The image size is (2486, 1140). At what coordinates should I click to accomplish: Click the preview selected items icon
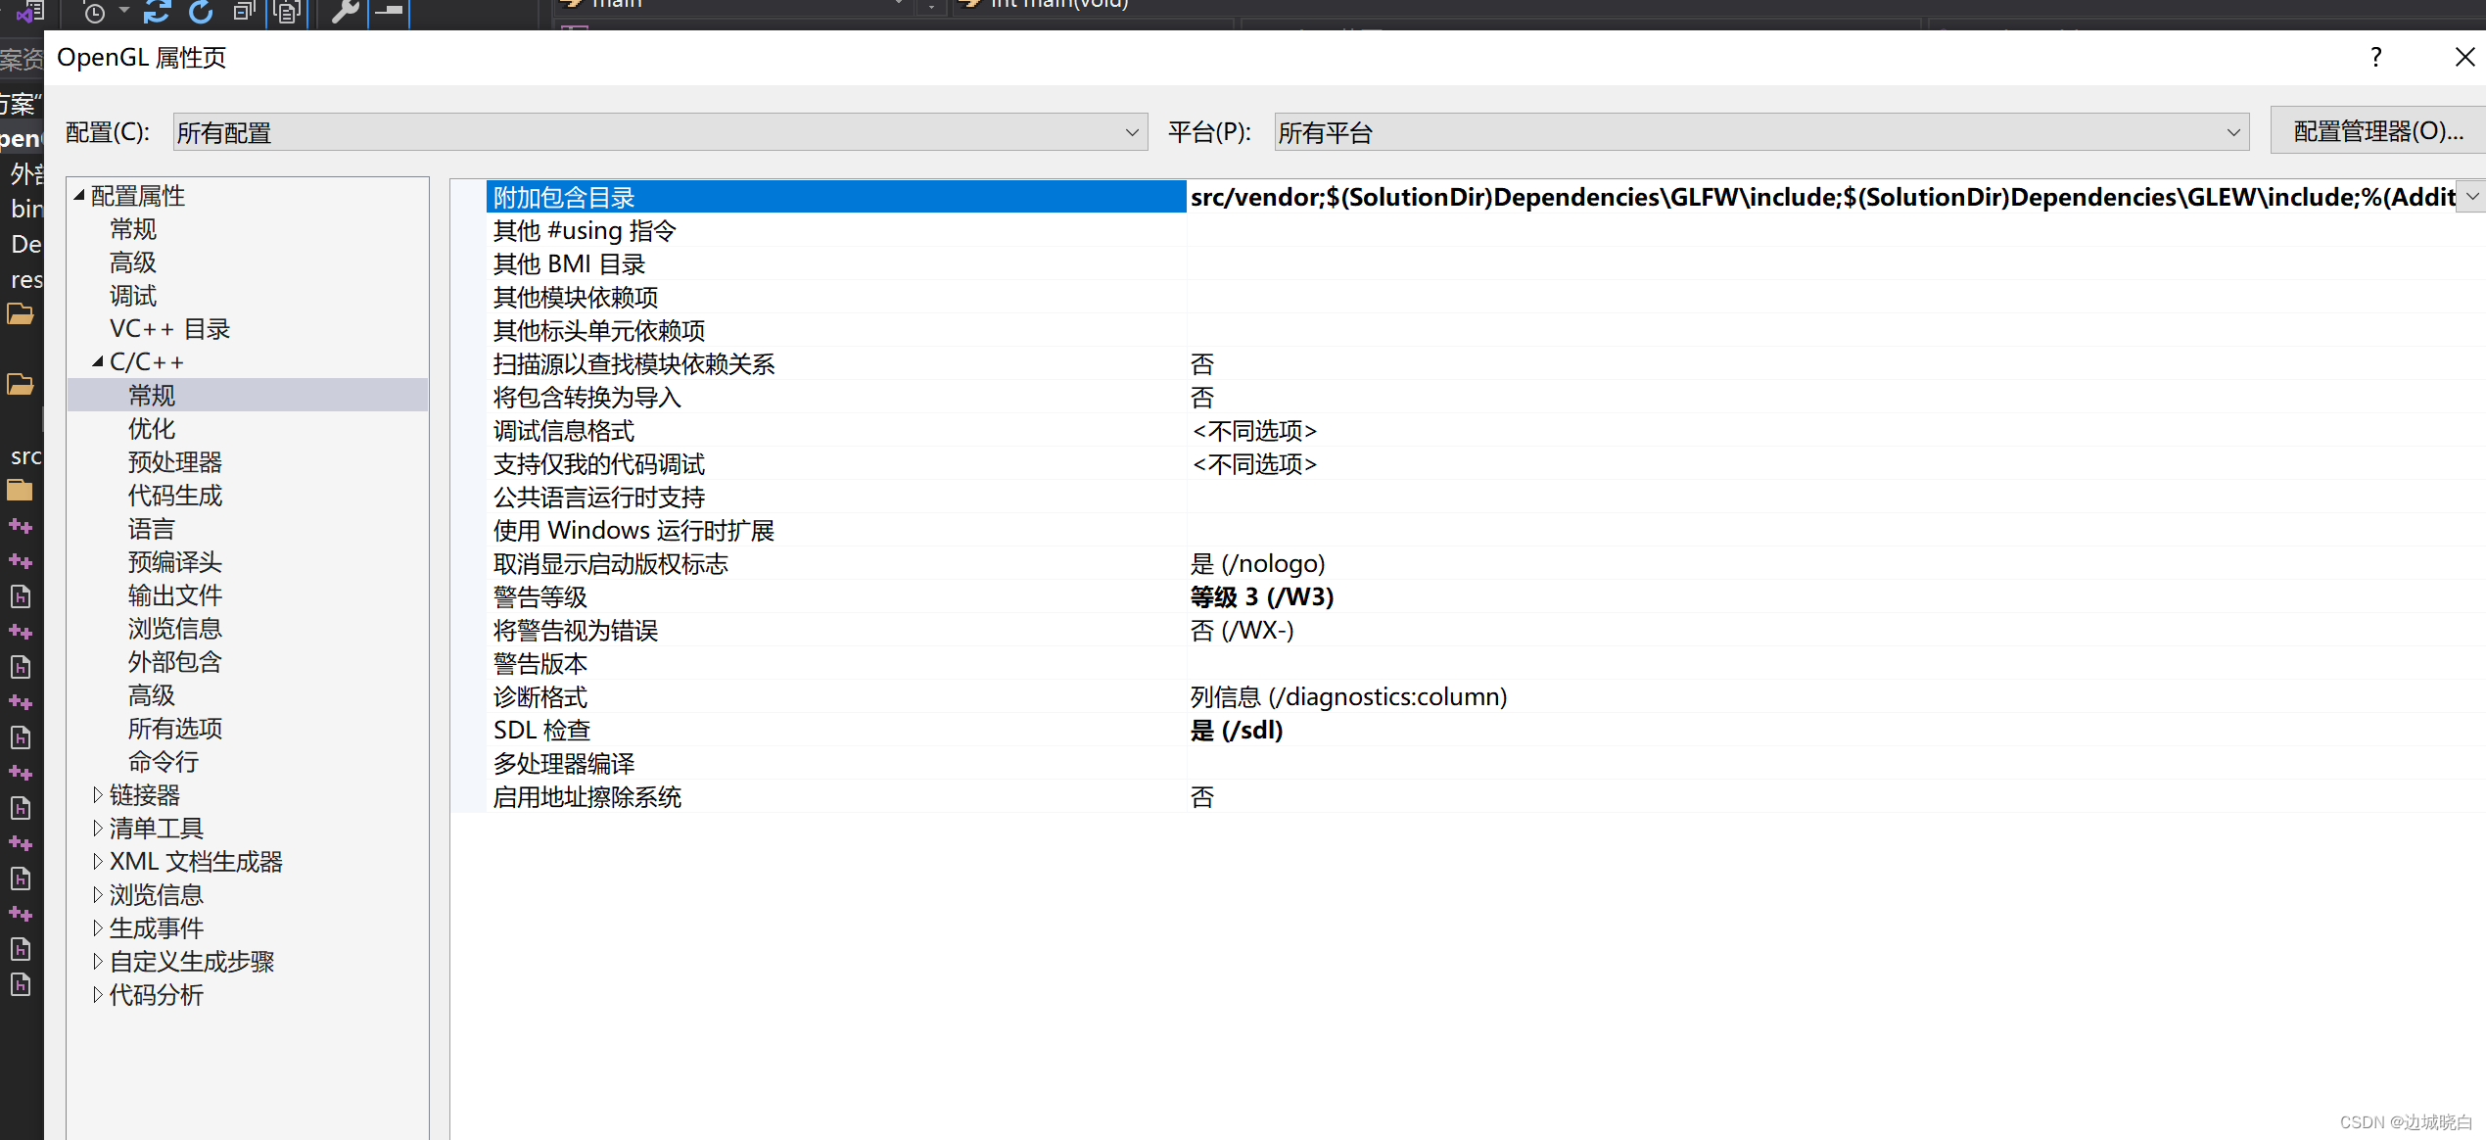tap(390, 12)
